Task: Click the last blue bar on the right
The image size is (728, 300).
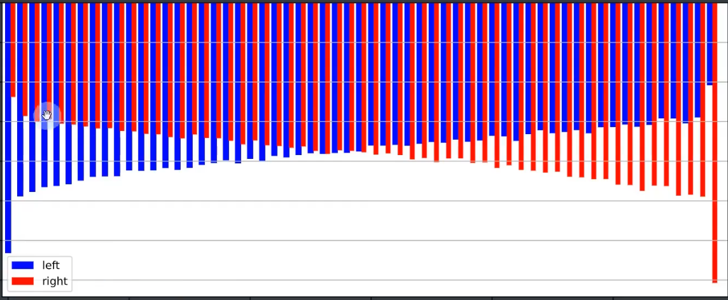Action: tap(709, 43)
